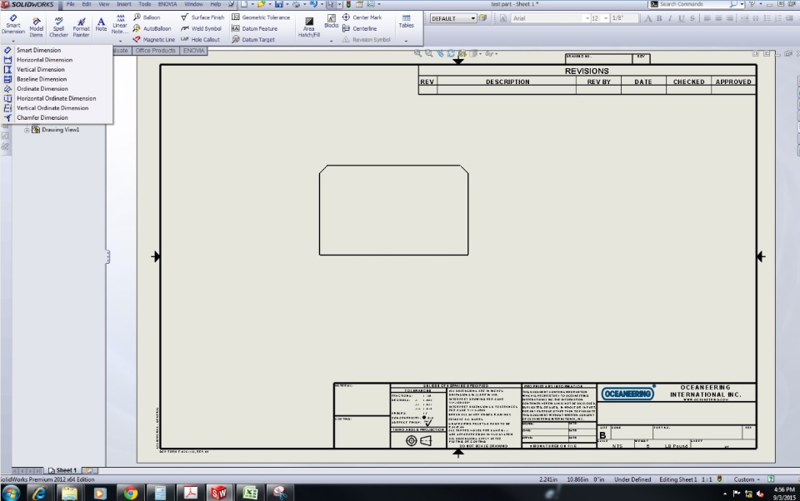Open the ENOVIA menu in menu bar
Image resolution: width=800 pixels, height=501 pixels.
click(167, 4)
